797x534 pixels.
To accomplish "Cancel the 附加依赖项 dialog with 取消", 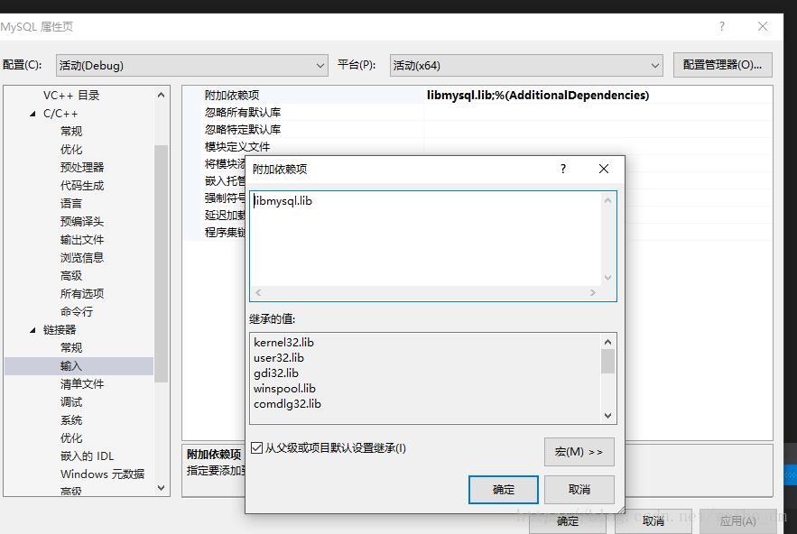I will (579, 490).
